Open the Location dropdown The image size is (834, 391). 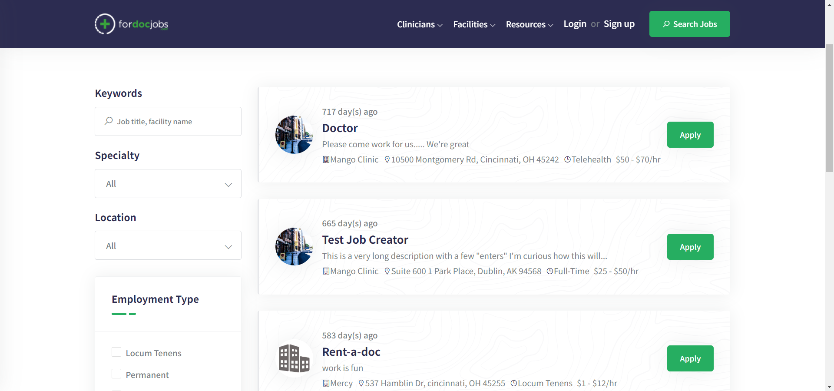(168, 245)
